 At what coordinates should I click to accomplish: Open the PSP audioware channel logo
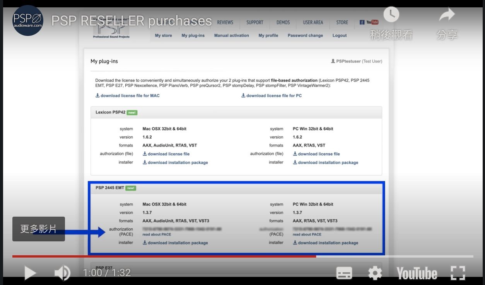coord(27,20)
